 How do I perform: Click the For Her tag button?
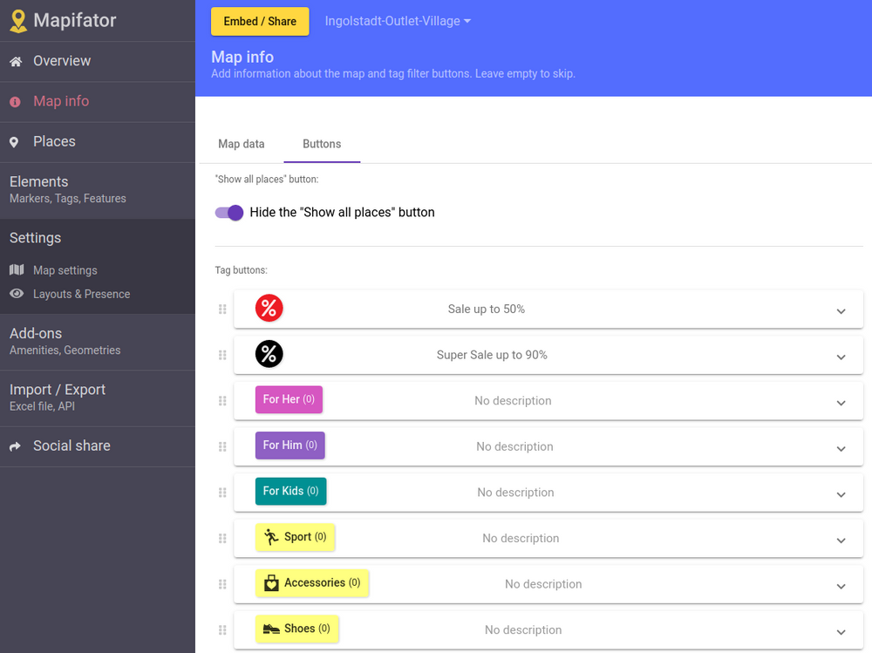click(x=290, y=398)
